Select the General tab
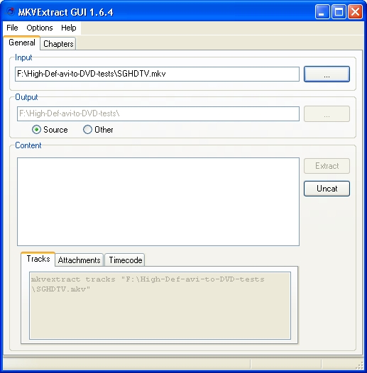This screenshot has height=373, width=367. pos(22,43)
